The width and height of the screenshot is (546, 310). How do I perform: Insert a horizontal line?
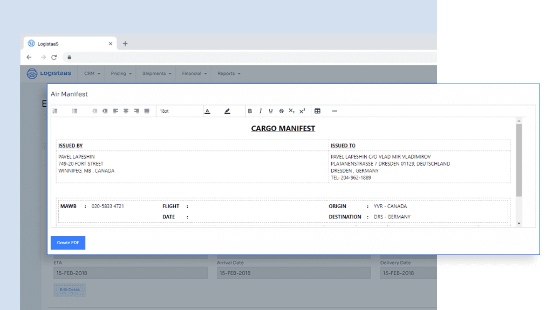click(x=335, y=111)
